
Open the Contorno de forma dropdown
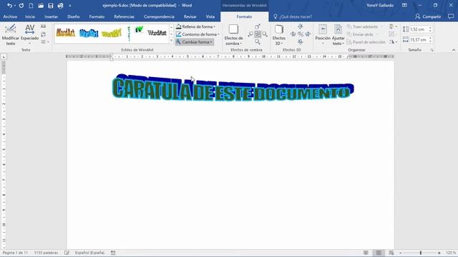(198, 34)
